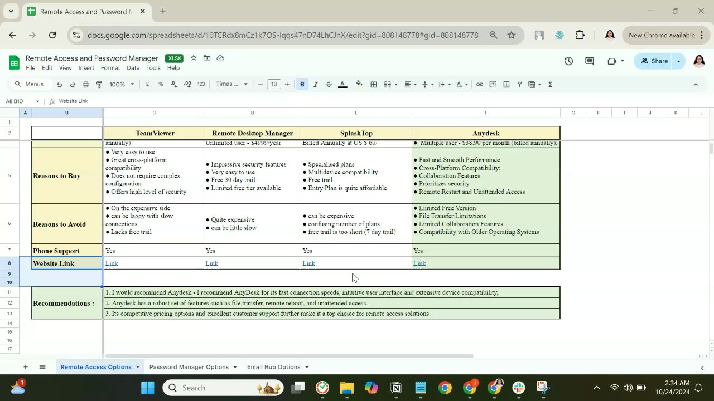Insert chart from toolbar
714x401 pixels.
click(x=506, y=85)
